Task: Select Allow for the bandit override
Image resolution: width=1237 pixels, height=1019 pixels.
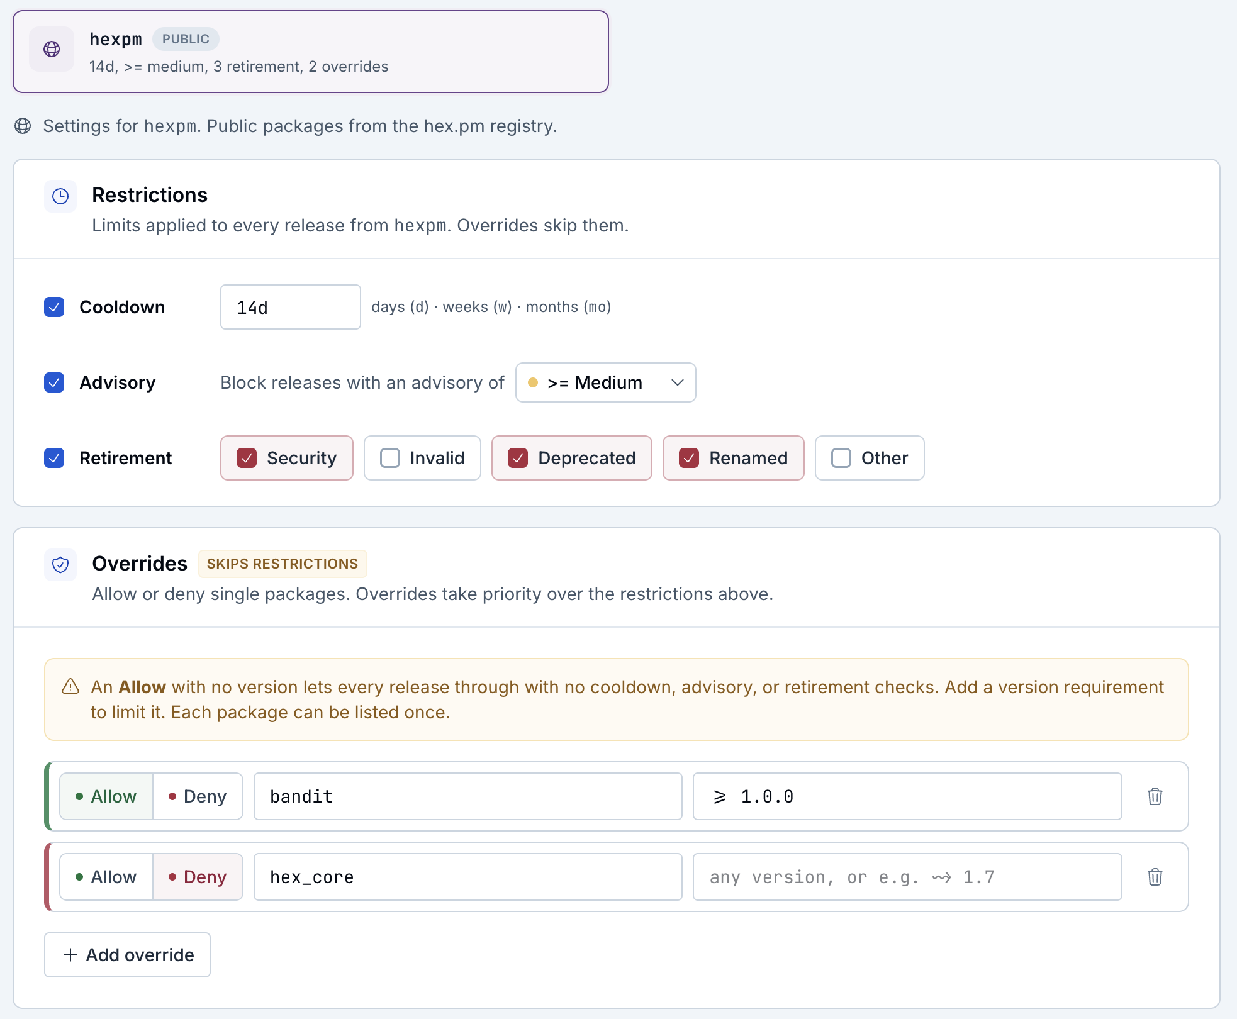Action: click(106, 796)
